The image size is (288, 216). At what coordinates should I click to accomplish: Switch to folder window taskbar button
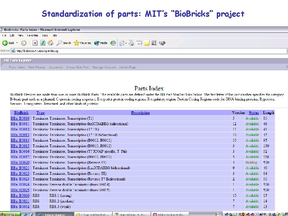pos(94,214)
